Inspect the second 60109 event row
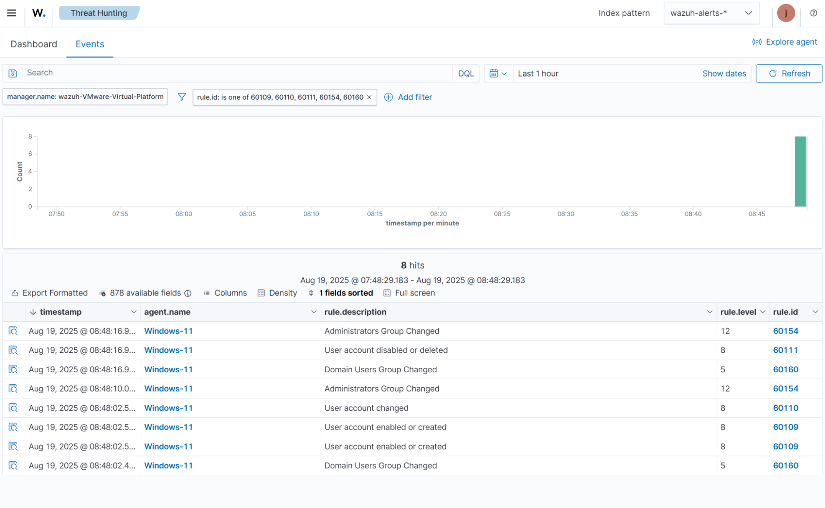 tap(13, 447)
